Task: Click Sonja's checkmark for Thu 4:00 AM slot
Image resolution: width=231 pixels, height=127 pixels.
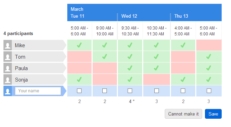Action: [183, 79]
